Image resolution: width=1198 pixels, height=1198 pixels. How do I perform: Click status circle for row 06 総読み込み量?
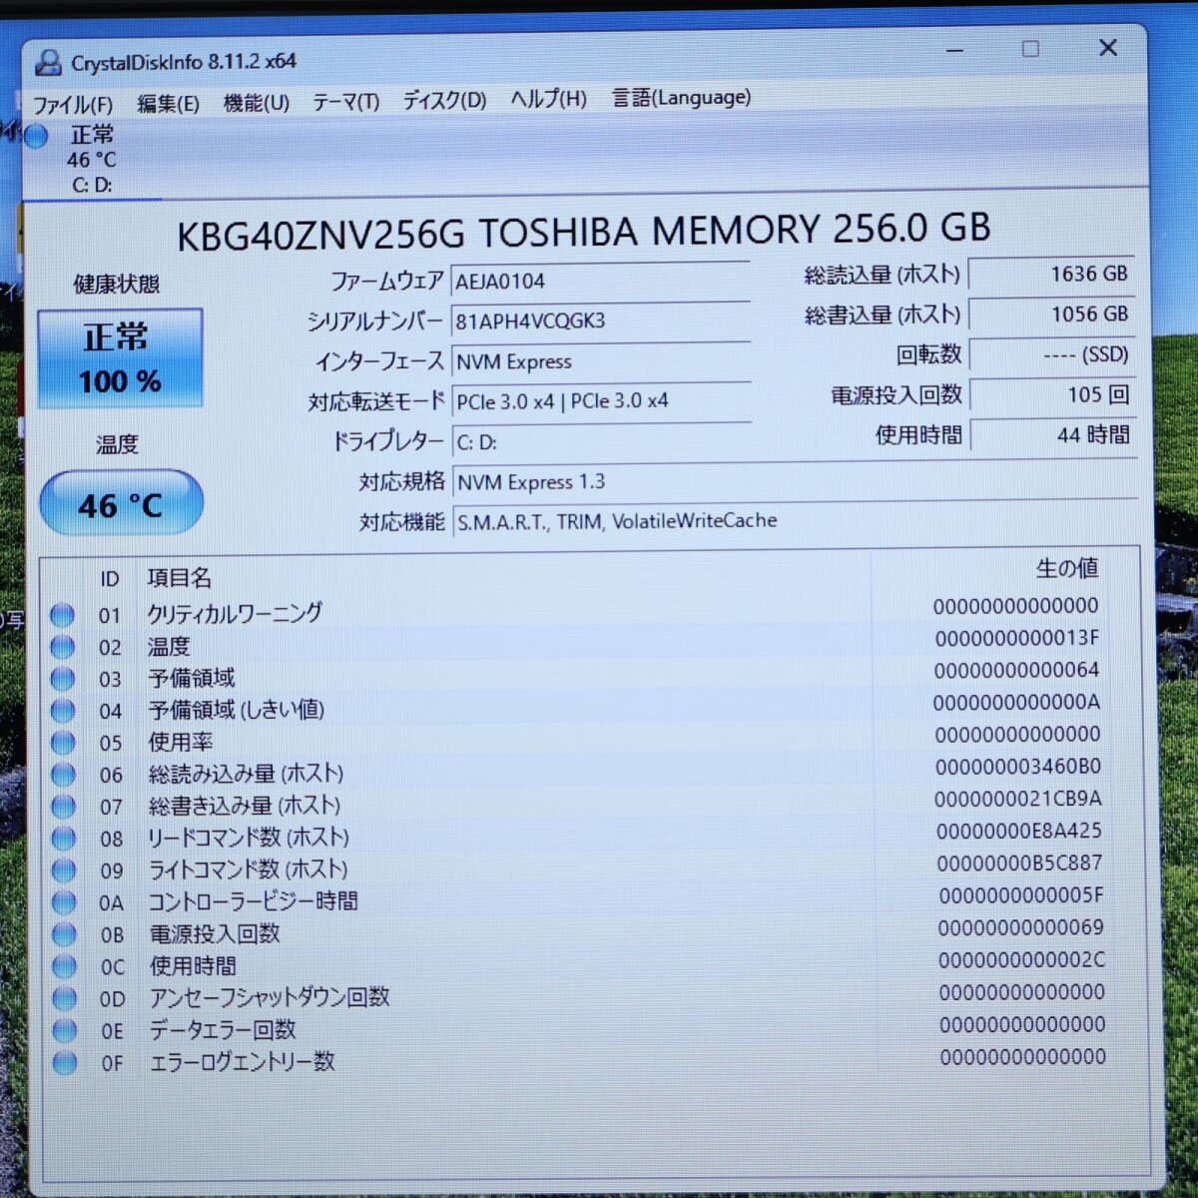point(63,775)
